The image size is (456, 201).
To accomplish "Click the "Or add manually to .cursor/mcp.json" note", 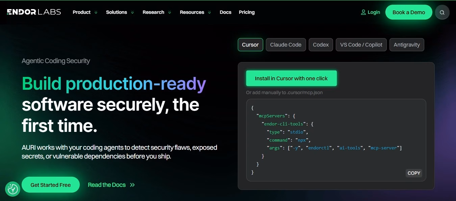I will tap(284, 92).
